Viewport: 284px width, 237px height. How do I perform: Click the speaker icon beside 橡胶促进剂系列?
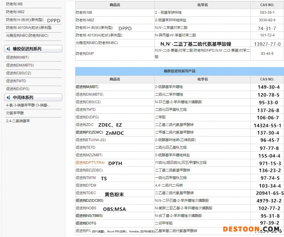[8, 49]
